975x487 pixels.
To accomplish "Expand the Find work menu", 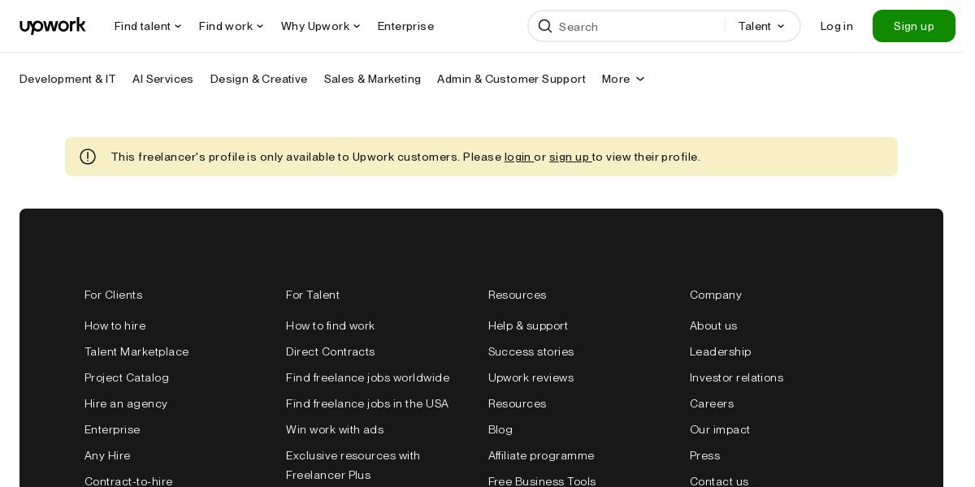I will pos(232,26).
